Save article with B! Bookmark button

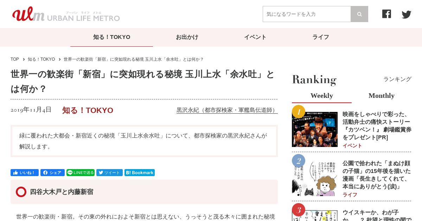click(x=140, y=173)
